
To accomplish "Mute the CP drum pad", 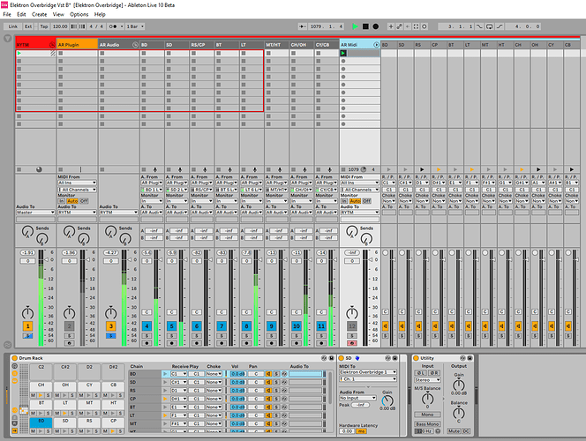I will pos(105,431).
